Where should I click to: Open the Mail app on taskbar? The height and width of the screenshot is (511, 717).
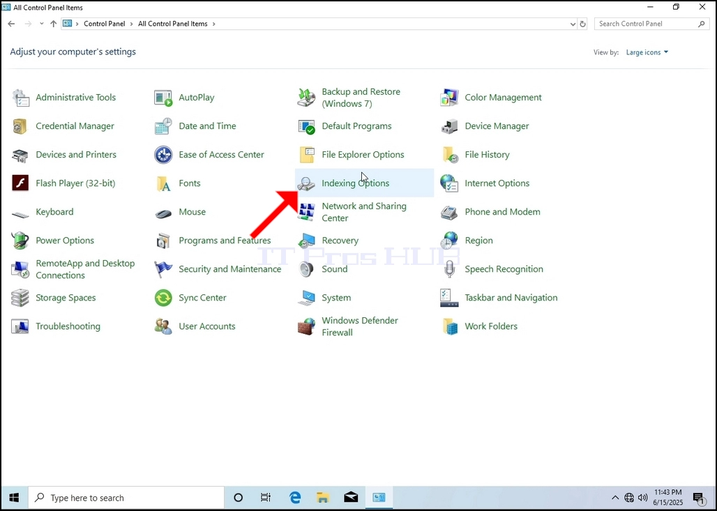(x=352, y=498)
